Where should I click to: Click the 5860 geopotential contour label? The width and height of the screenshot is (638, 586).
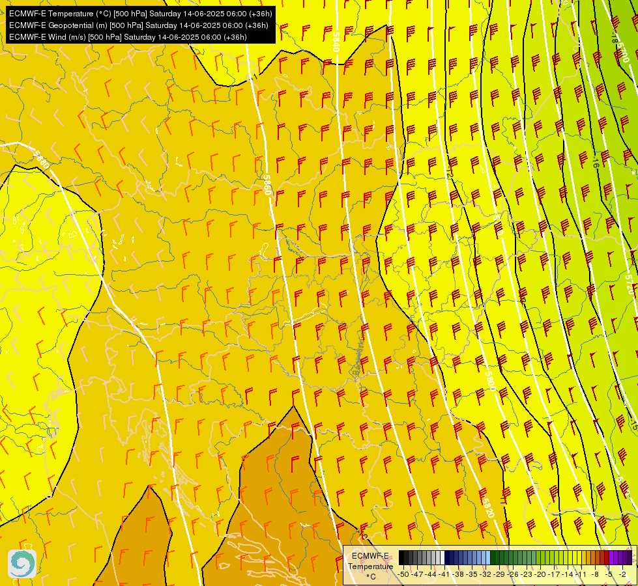pyautogui.click(x=267, y=185)
